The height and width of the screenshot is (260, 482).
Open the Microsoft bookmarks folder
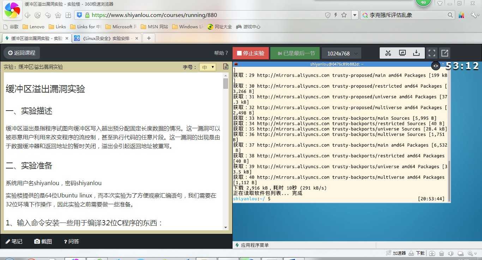(121, 26)
